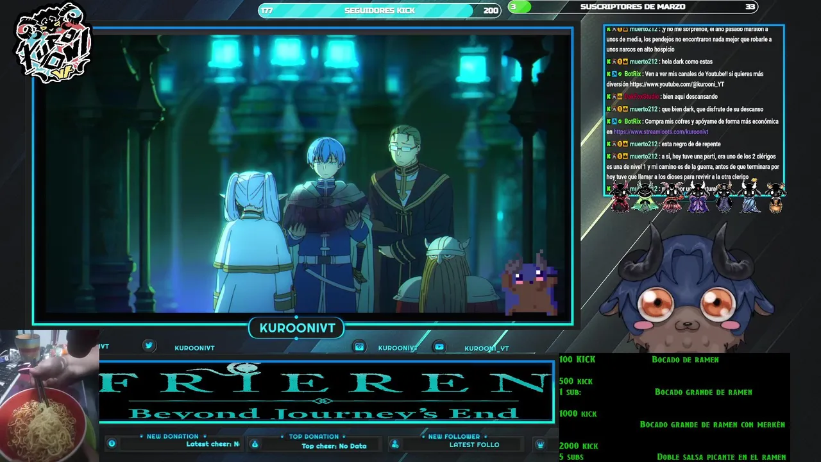The image size is (821, 462).
Task: Click the New Donation dollar icon
Action: click(112, 443)
